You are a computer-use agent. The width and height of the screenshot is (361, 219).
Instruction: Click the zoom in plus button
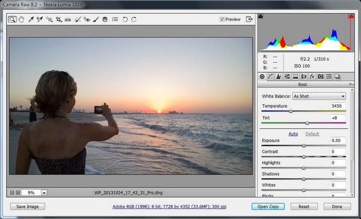(x=18, y=193)
